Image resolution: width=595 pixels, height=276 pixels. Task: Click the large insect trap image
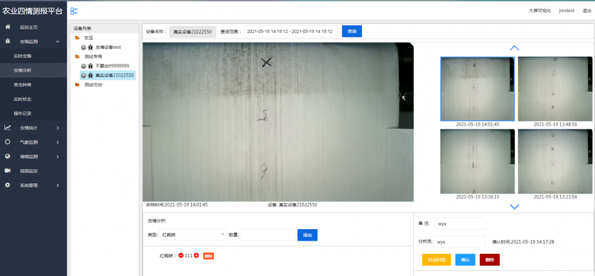tap(278, 122)
